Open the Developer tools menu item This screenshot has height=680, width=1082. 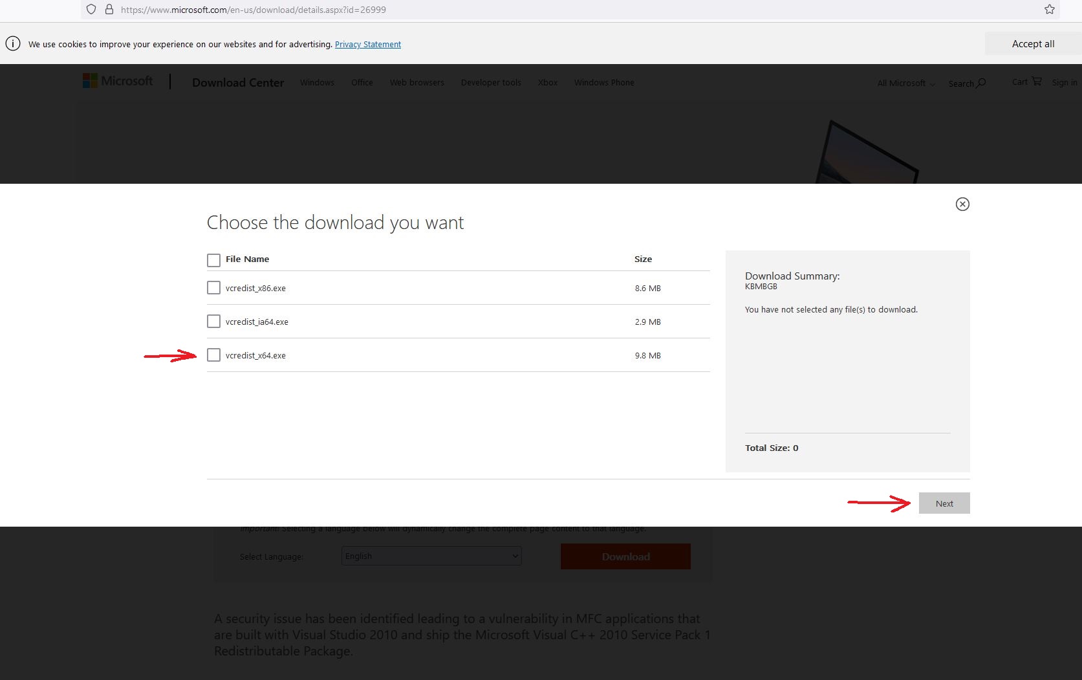point(491,83)
